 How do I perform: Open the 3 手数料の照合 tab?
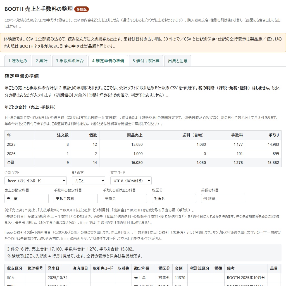click(x=70, y=61)
